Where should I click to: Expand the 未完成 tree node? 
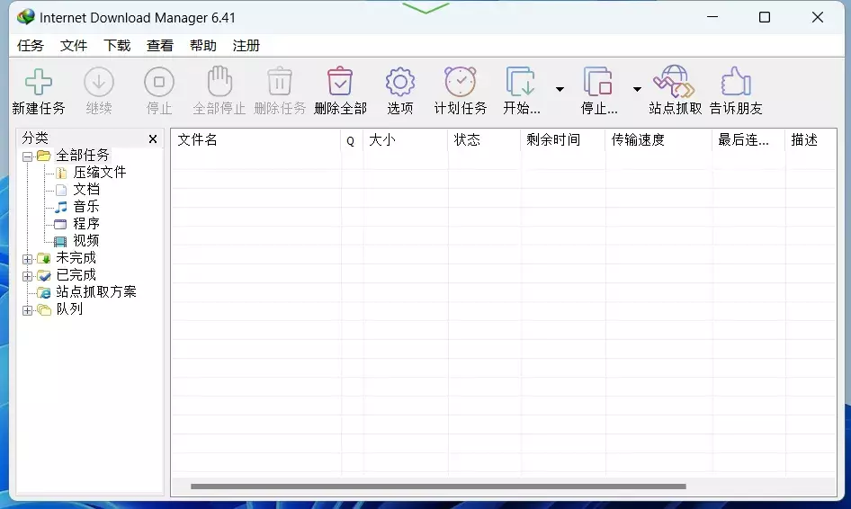pyautogui.click(x=27, y=259)
